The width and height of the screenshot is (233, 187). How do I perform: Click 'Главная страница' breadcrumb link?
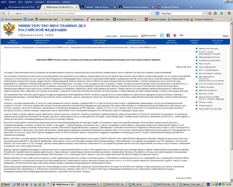pos(12,47)
